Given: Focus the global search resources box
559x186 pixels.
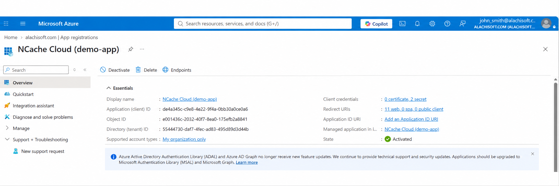Looking at the screenshot, I should (x=263, y=24).
